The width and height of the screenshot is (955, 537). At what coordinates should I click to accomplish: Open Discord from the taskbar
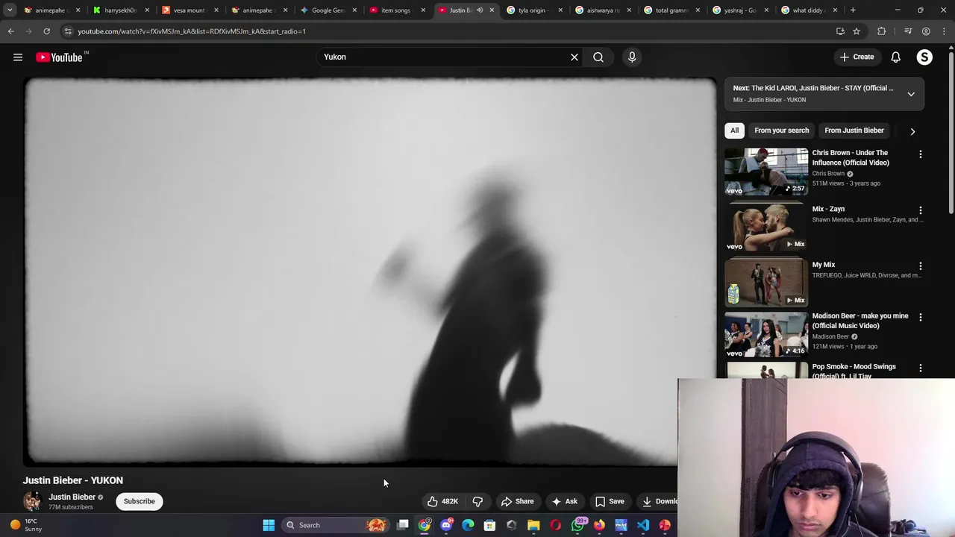click(x=446, y=525)
